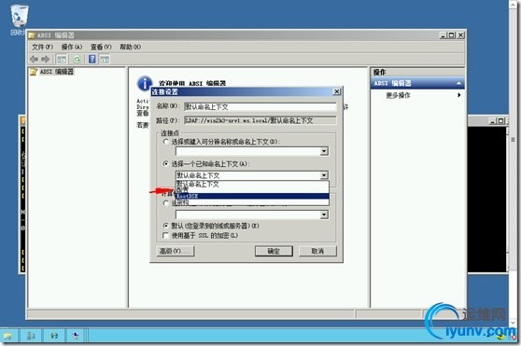Image resolution: width=521 pixels, height=346 pixels.
Task: Collapse the ADSI 编辑器 section in 操作 pane
Action: [x=458, y=83]
